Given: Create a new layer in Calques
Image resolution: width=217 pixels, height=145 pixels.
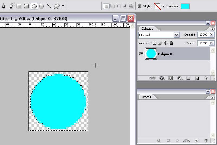Looking at the screenshot, I should 197,78.
